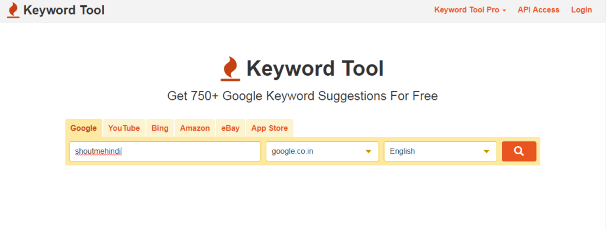The height and width of the screenshot is (230, 606).
Task: Switch to the YouTube tab
Action: (124, 128)
